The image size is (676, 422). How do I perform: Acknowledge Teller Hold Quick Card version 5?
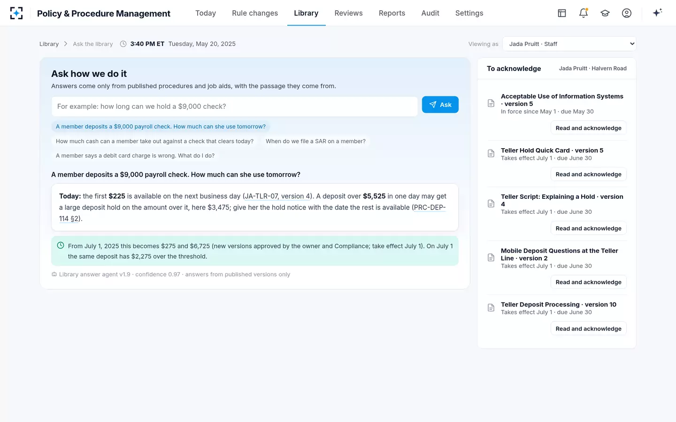point(588,174)
